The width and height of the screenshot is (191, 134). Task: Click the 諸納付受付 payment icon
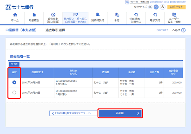[x=97, y=15]
